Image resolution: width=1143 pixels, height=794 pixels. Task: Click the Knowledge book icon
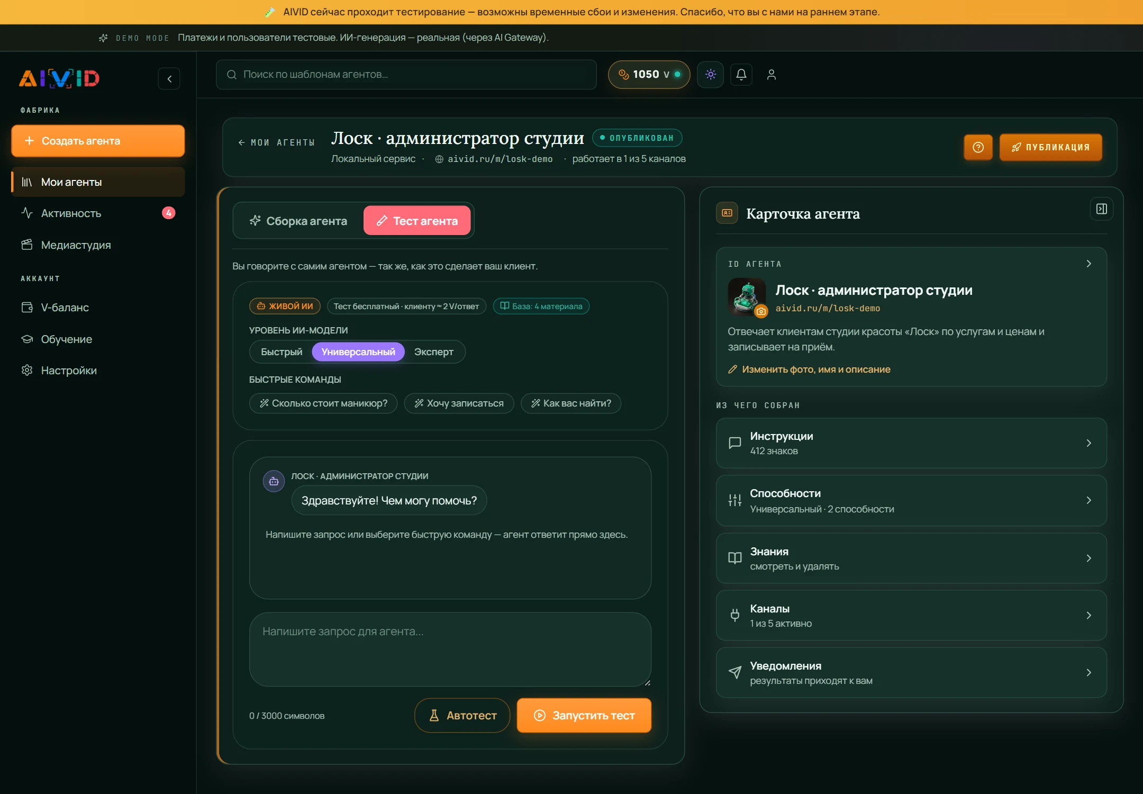coord(735,558)
